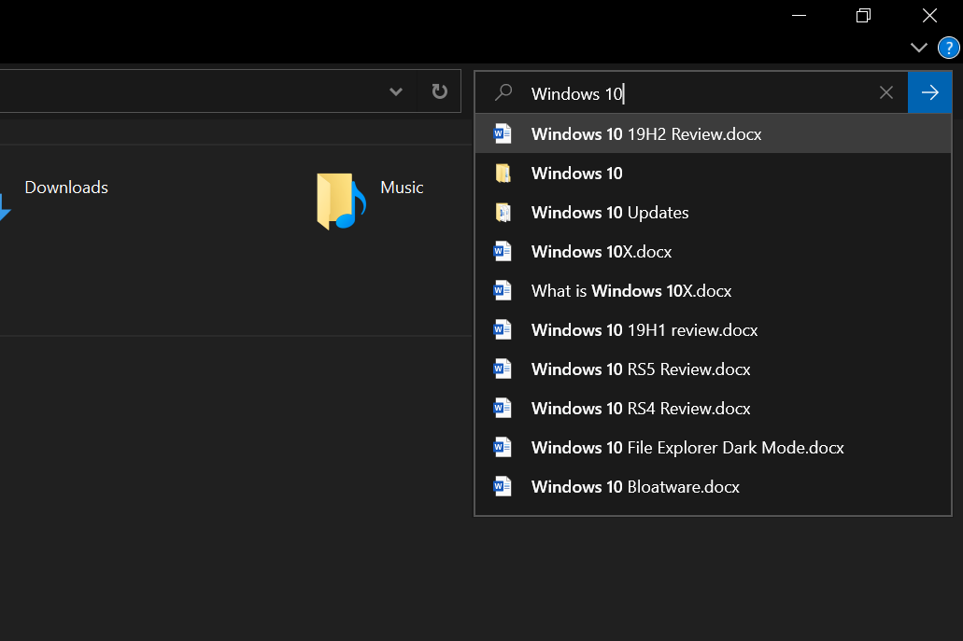Click inside the search input field
The width and height of the screenshot is (963, 641).
click(x=654, y=92)
